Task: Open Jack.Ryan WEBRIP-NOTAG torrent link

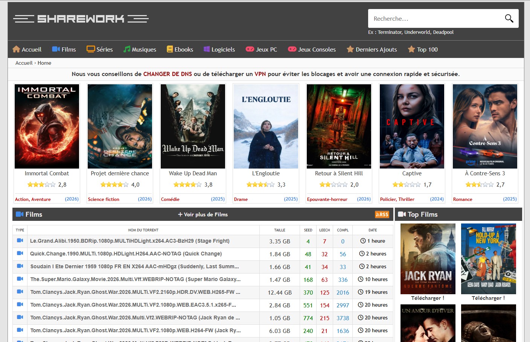Action: [135, 318]
